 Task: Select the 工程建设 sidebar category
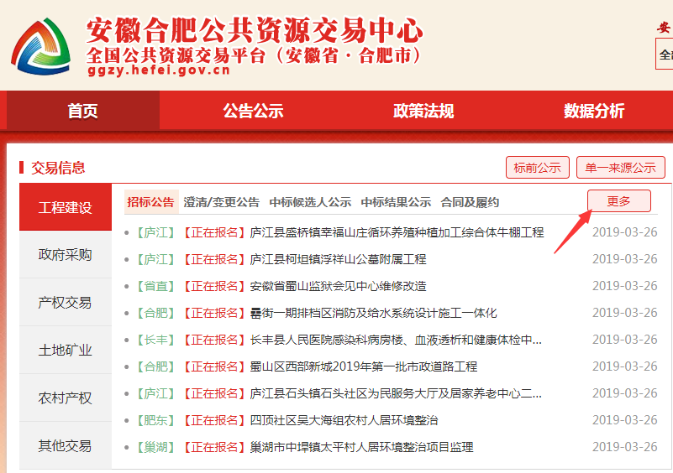click(x=66, y=207)
